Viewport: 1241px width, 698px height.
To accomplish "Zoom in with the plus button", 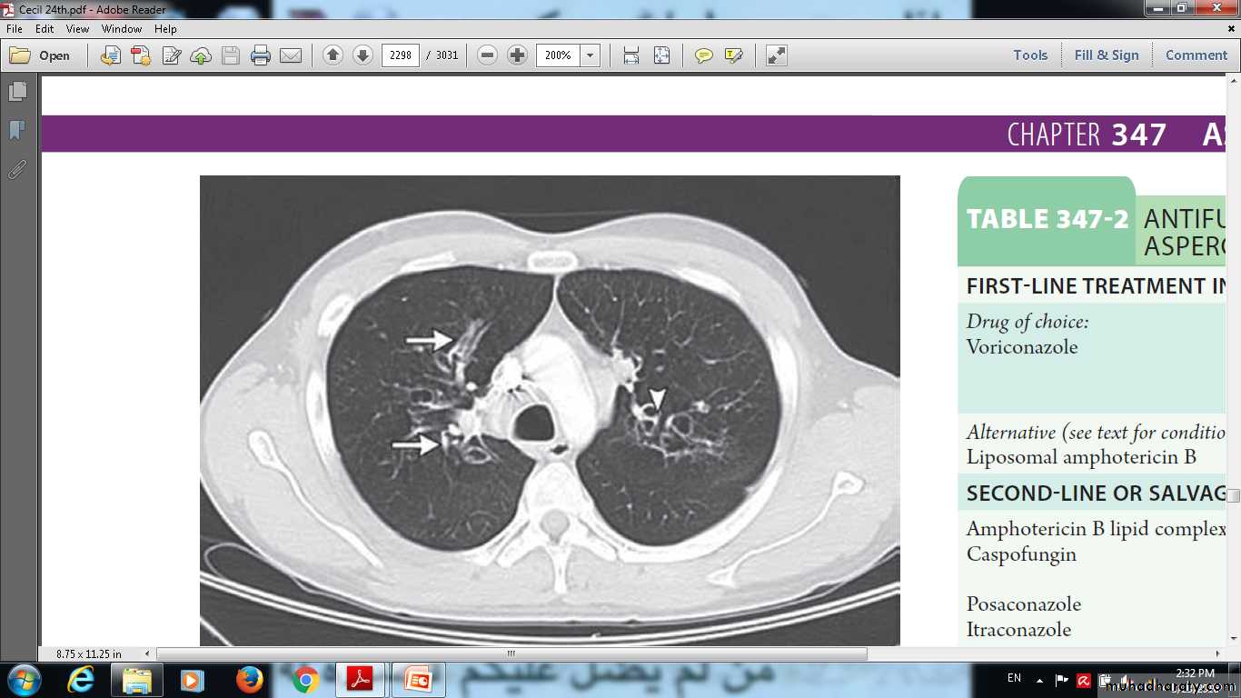I will click(x=517, y=55).
